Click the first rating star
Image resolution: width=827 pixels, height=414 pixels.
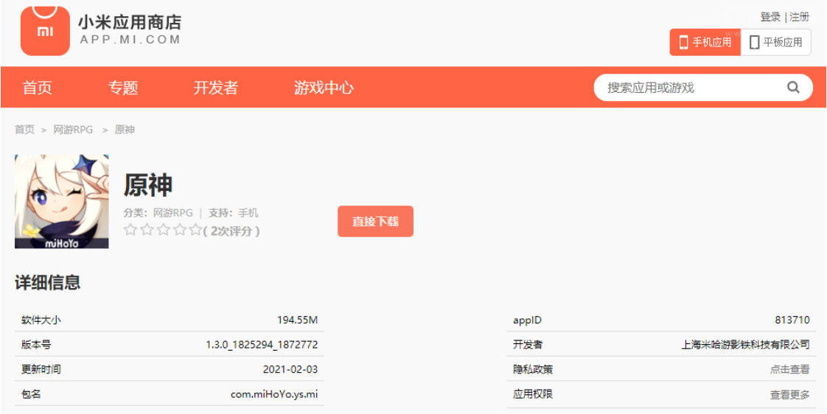tap(130, 231)
